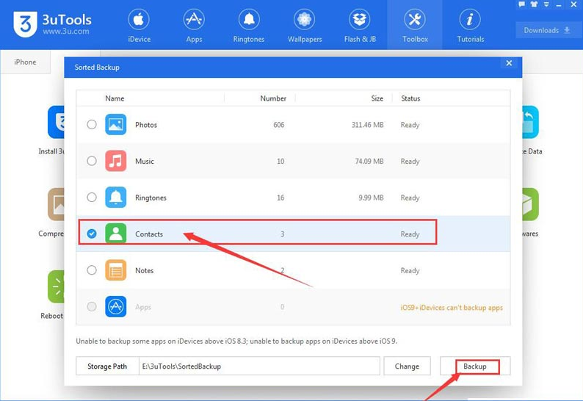The width and height of the screenshot is (583, 401).
Task: Open the title bar dropdown menu icon
Action: (546, 4)
